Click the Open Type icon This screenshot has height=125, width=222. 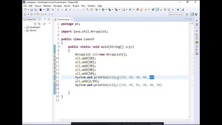coord(137,9)
